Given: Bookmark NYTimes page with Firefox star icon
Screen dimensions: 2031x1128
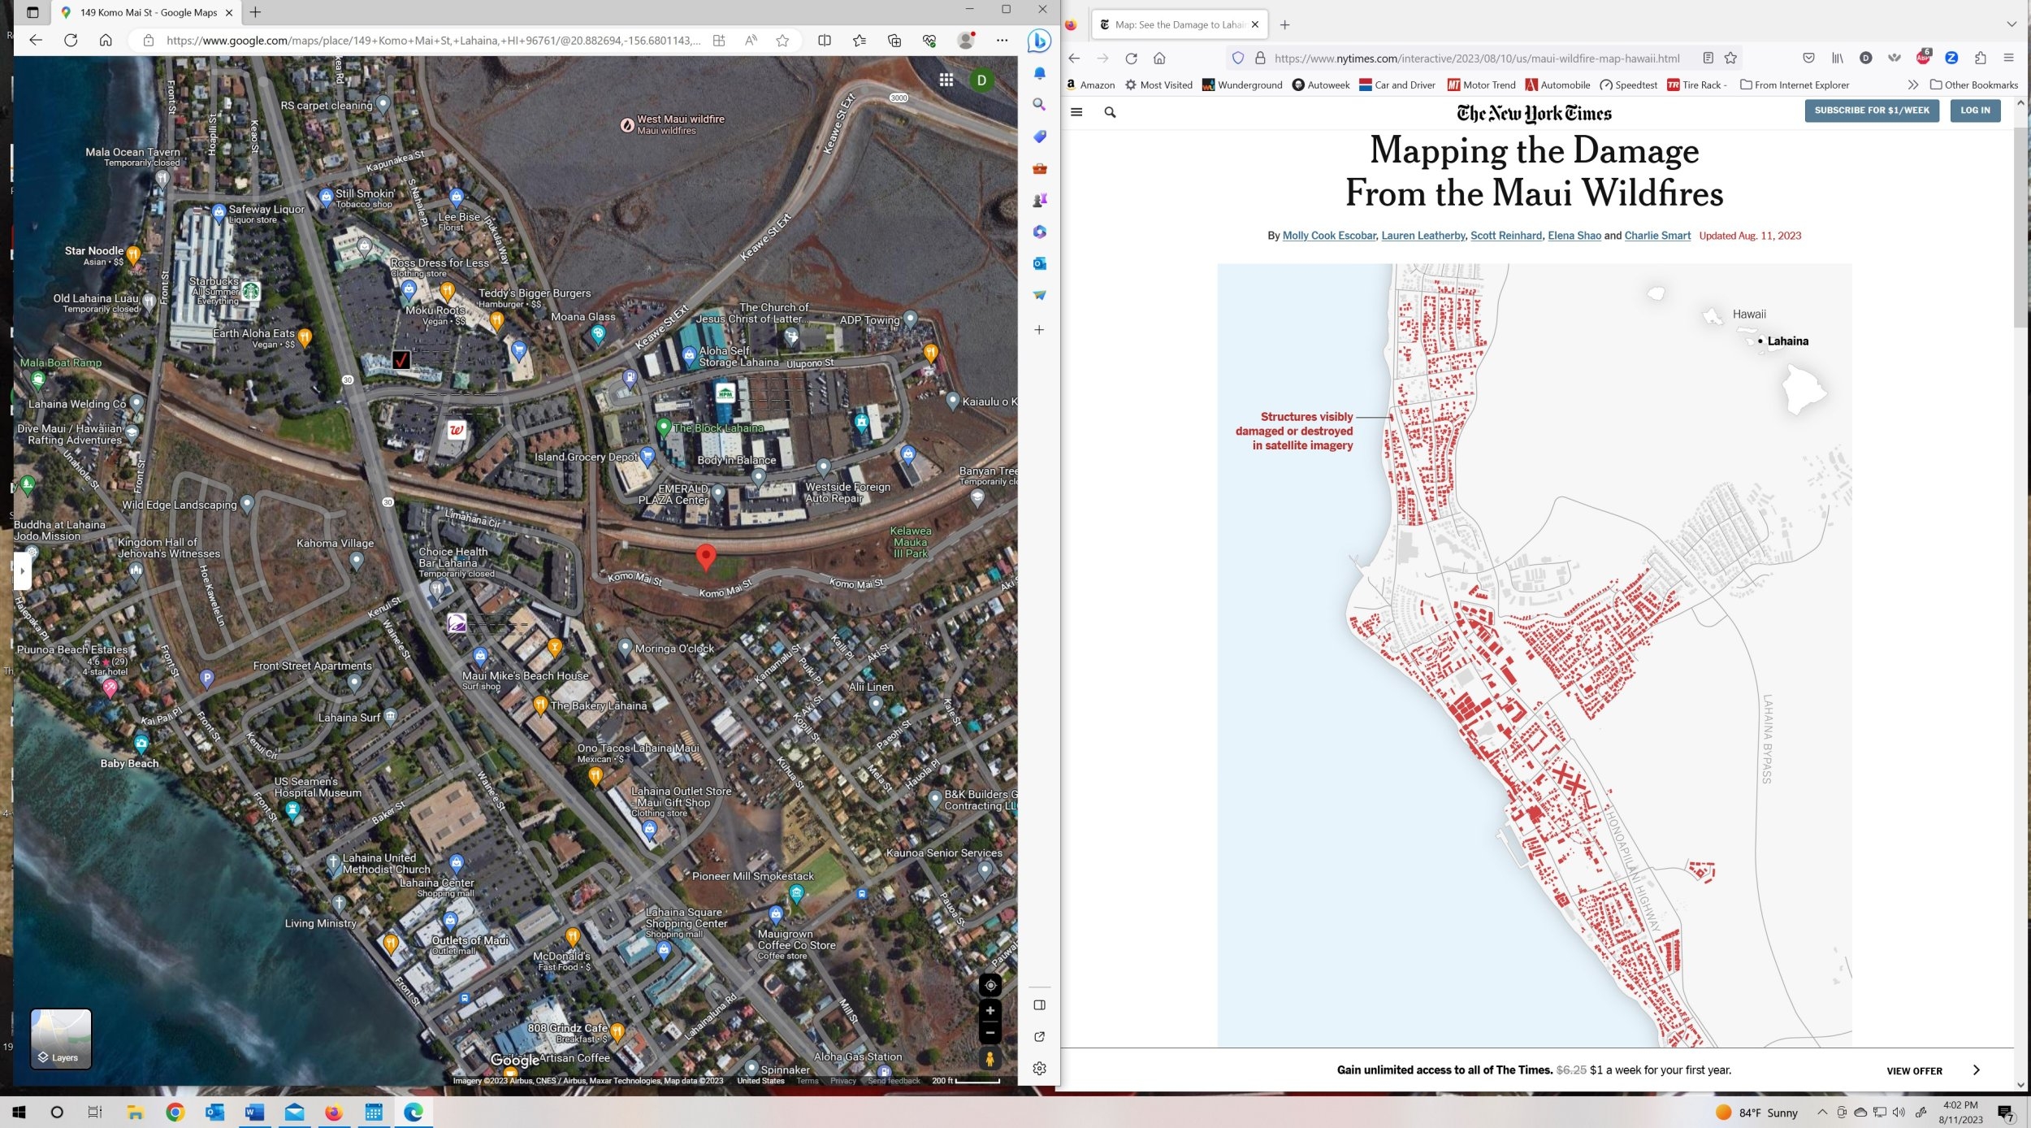Looking at the screenshot, I should (x=1730, y=59).
